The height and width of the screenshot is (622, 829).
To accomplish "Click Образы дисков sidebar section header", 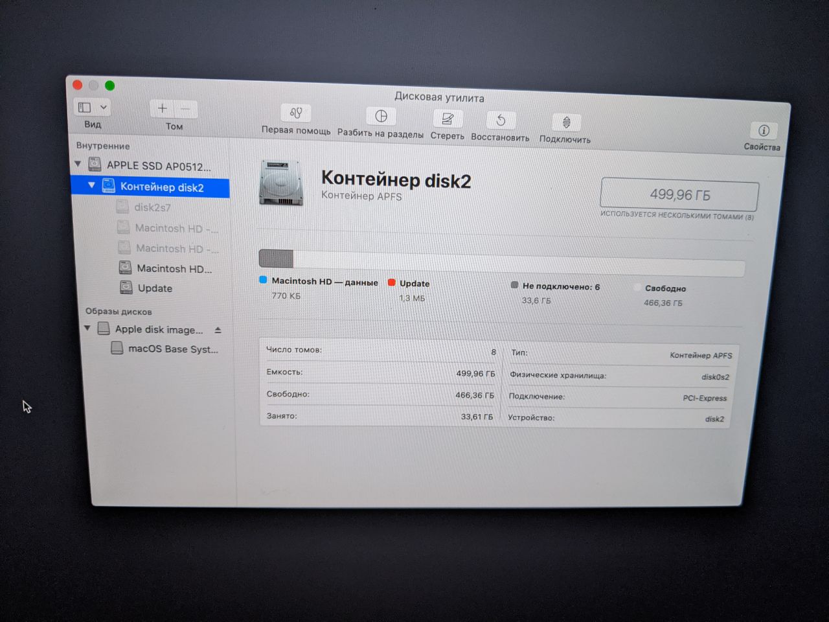I will (x=119, y=312).
